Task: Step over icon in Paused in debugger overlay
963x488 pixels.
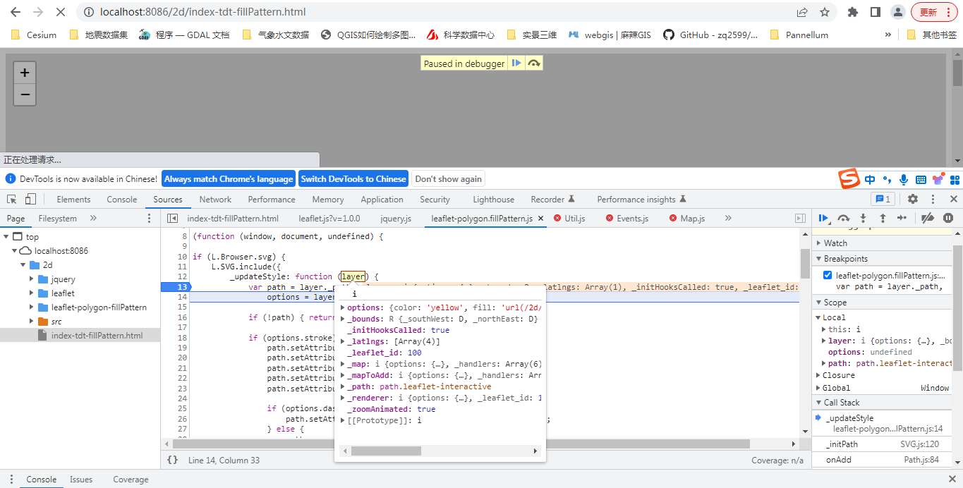Action: click(x=534, y=63)
